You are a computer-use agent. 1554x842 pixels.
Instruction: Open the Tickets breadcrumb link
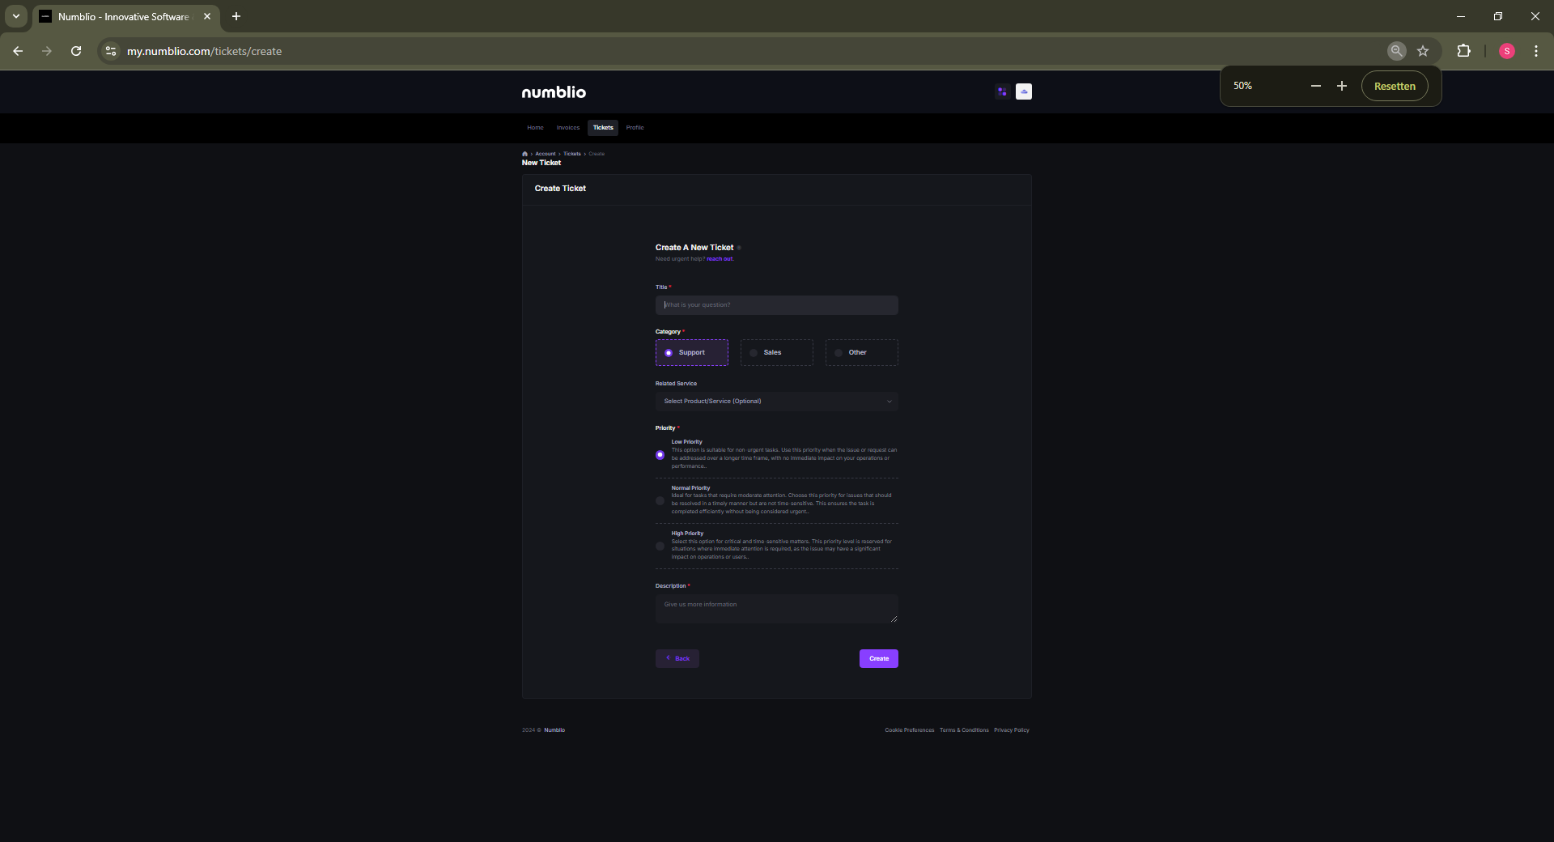point(572,154)
